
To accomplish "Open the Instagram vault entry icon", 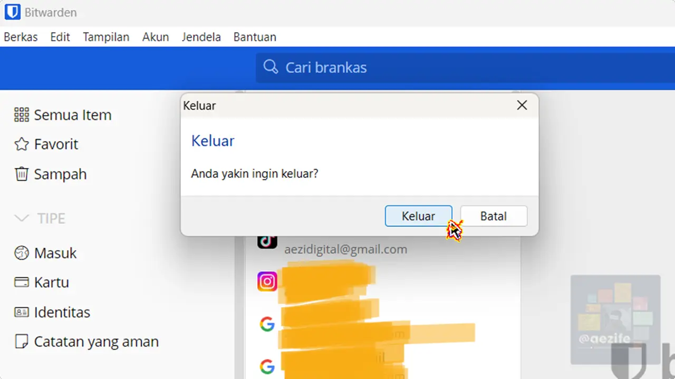I will point(267,282).
